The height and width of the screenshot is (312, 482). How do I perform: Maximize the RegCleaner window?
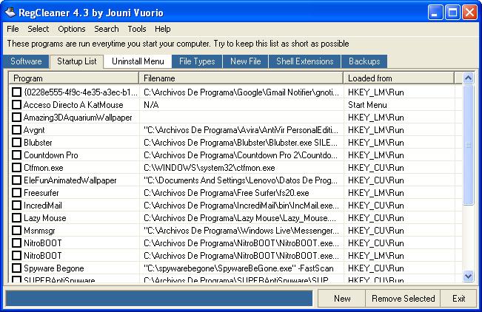click(452, 13)
